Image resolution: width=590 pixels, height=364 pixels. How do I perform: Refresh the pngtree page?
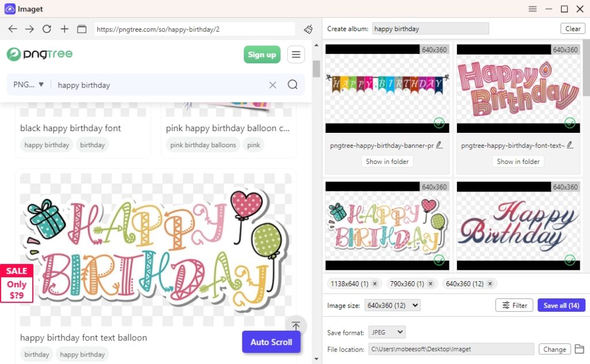[x=47, y=28]
